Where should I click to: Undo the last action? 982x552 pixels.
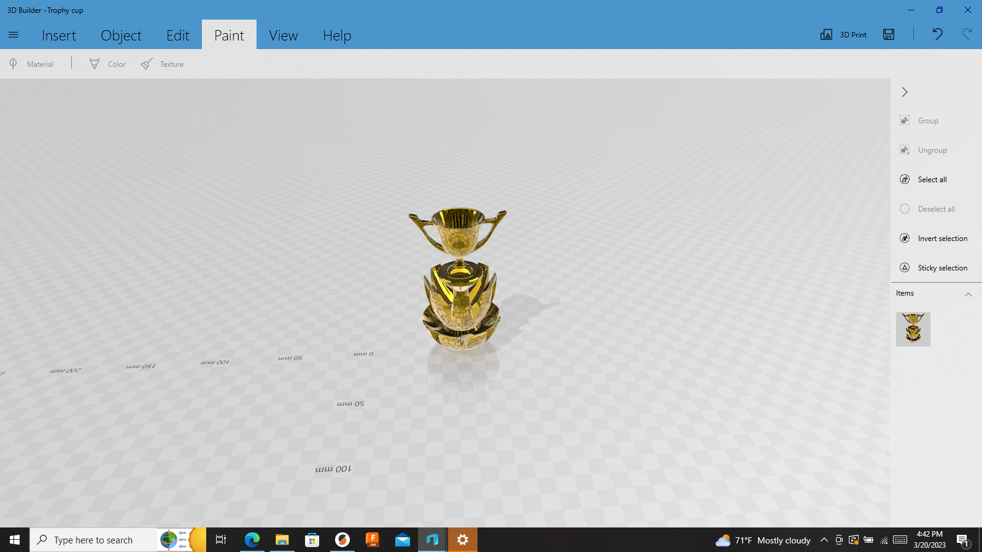(937, 34)
